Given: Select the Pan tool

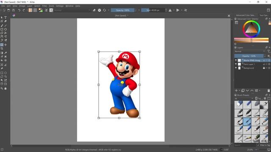Looking at the screenshot, I should 6,88.
